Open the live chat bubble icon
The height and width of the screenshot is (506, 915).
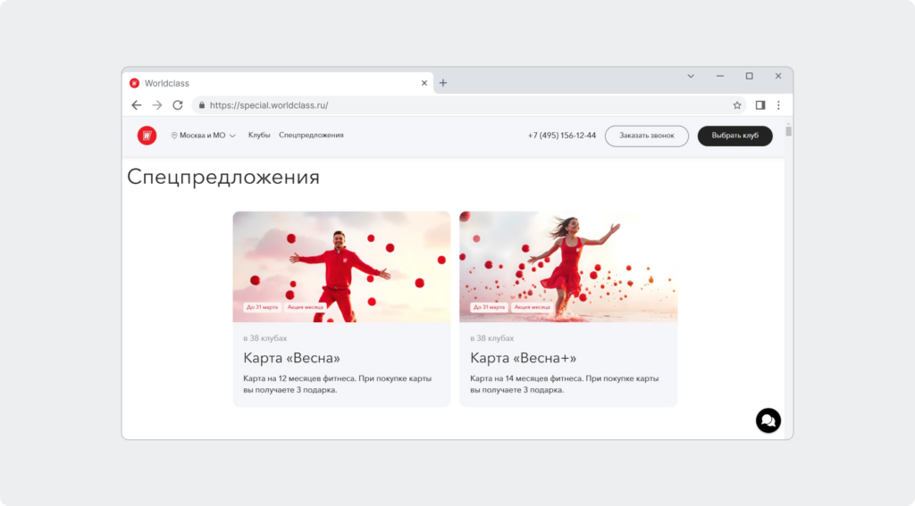[768, 420]
